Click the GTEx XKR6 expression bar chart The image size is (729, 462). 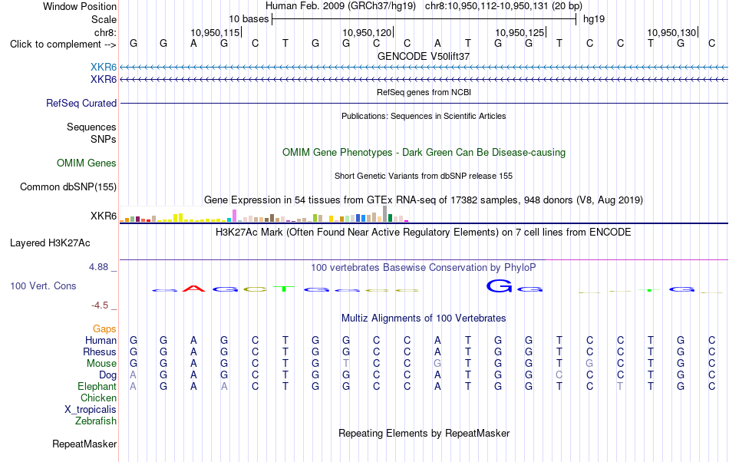[264, 214]
